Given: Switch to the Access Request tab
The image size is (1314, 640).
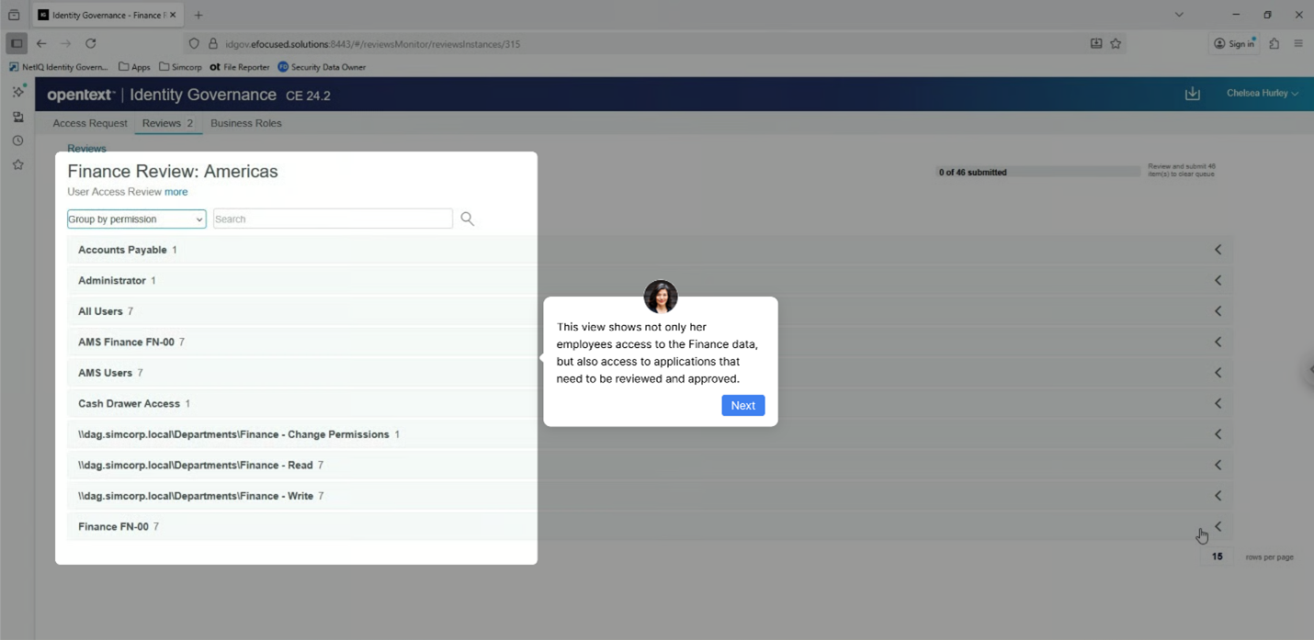Looking at the screenshot, I should coord(90,123).
